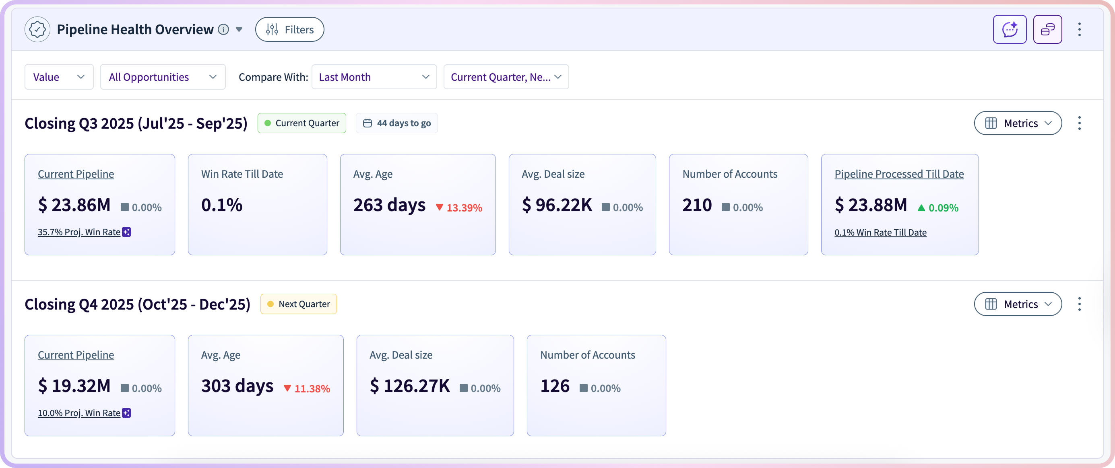The image size is (1115, 468).
Task: Open the AI chat sparkle icon
Action: [1010, 29]
